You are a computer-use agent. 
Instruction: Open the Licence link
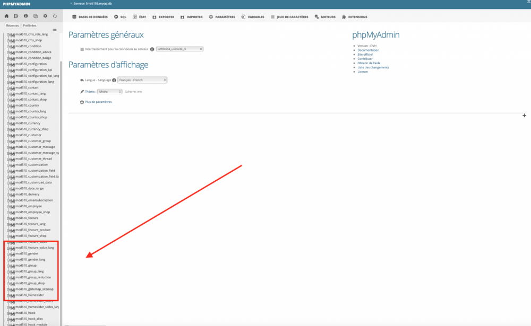click(363, 72)
